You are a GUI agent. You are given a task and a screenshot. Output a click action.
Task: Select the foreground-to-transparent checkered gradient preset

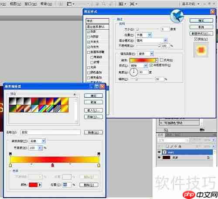(x=20, y=101)
